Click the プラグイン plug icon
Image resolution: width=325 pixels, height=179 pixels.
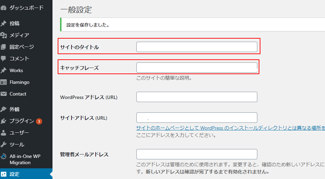point(4,121)
